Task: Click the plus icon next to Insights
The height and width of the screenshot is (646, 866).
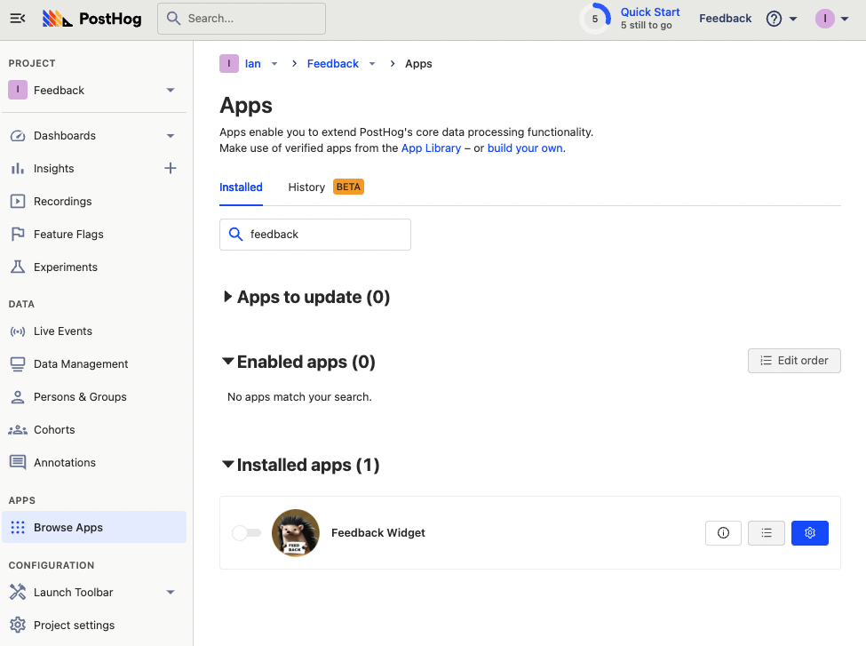Action: (x=171, y=169)
